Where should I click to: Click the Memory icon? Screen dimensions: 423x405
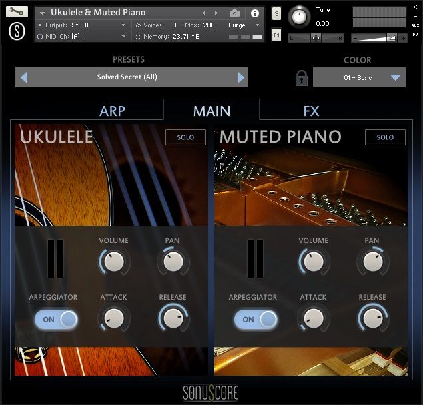click(138, 37)
